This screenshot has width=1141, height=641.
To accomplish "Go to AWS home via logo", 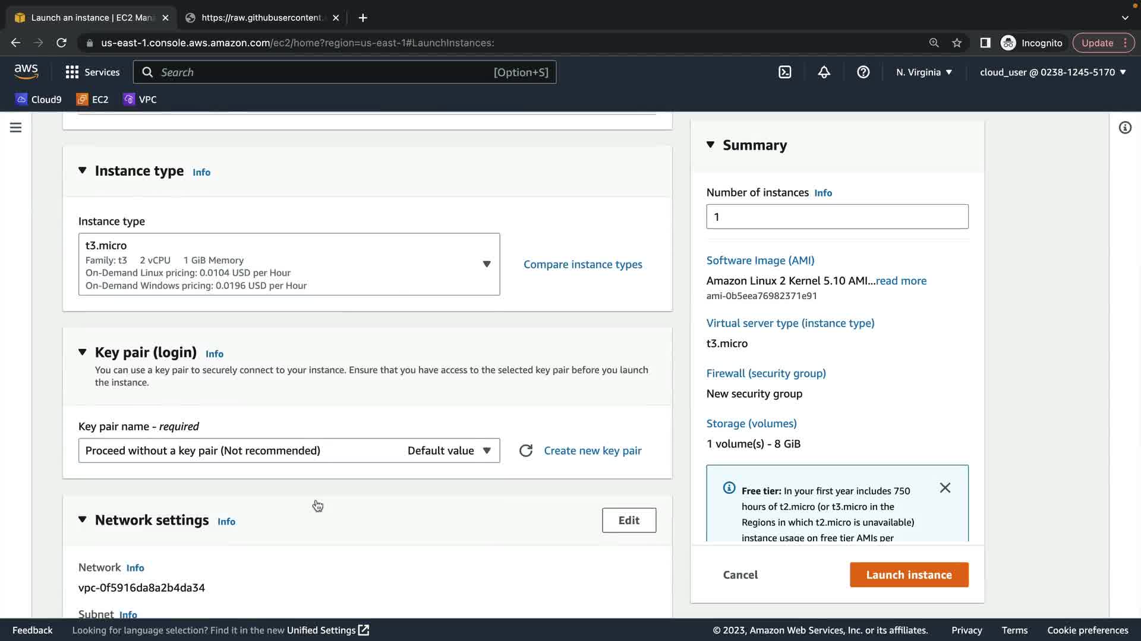I will pyautogui.click(x=26, y=72).
